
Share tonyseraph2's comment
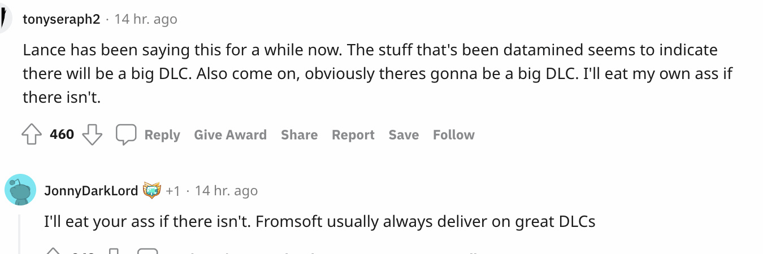(x=299, y=135)
